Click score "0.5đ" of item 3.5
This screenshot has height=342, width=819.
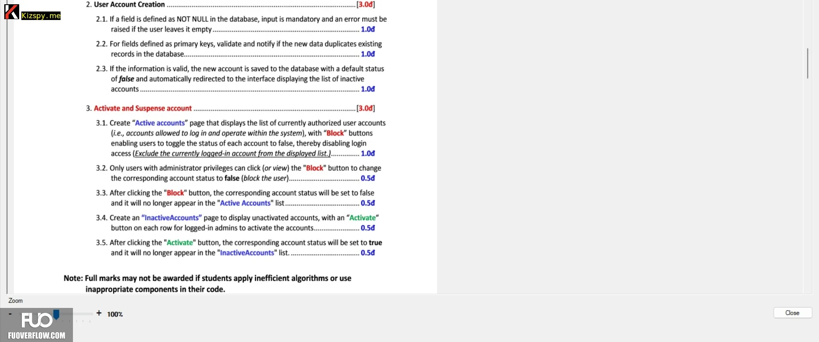tap(368, 253)
